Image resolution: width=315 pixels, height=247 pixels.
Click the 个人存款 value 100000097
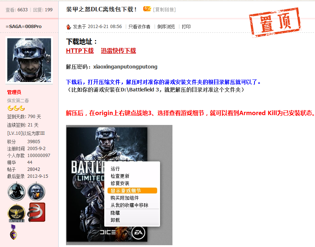click(x=39, y=156)
